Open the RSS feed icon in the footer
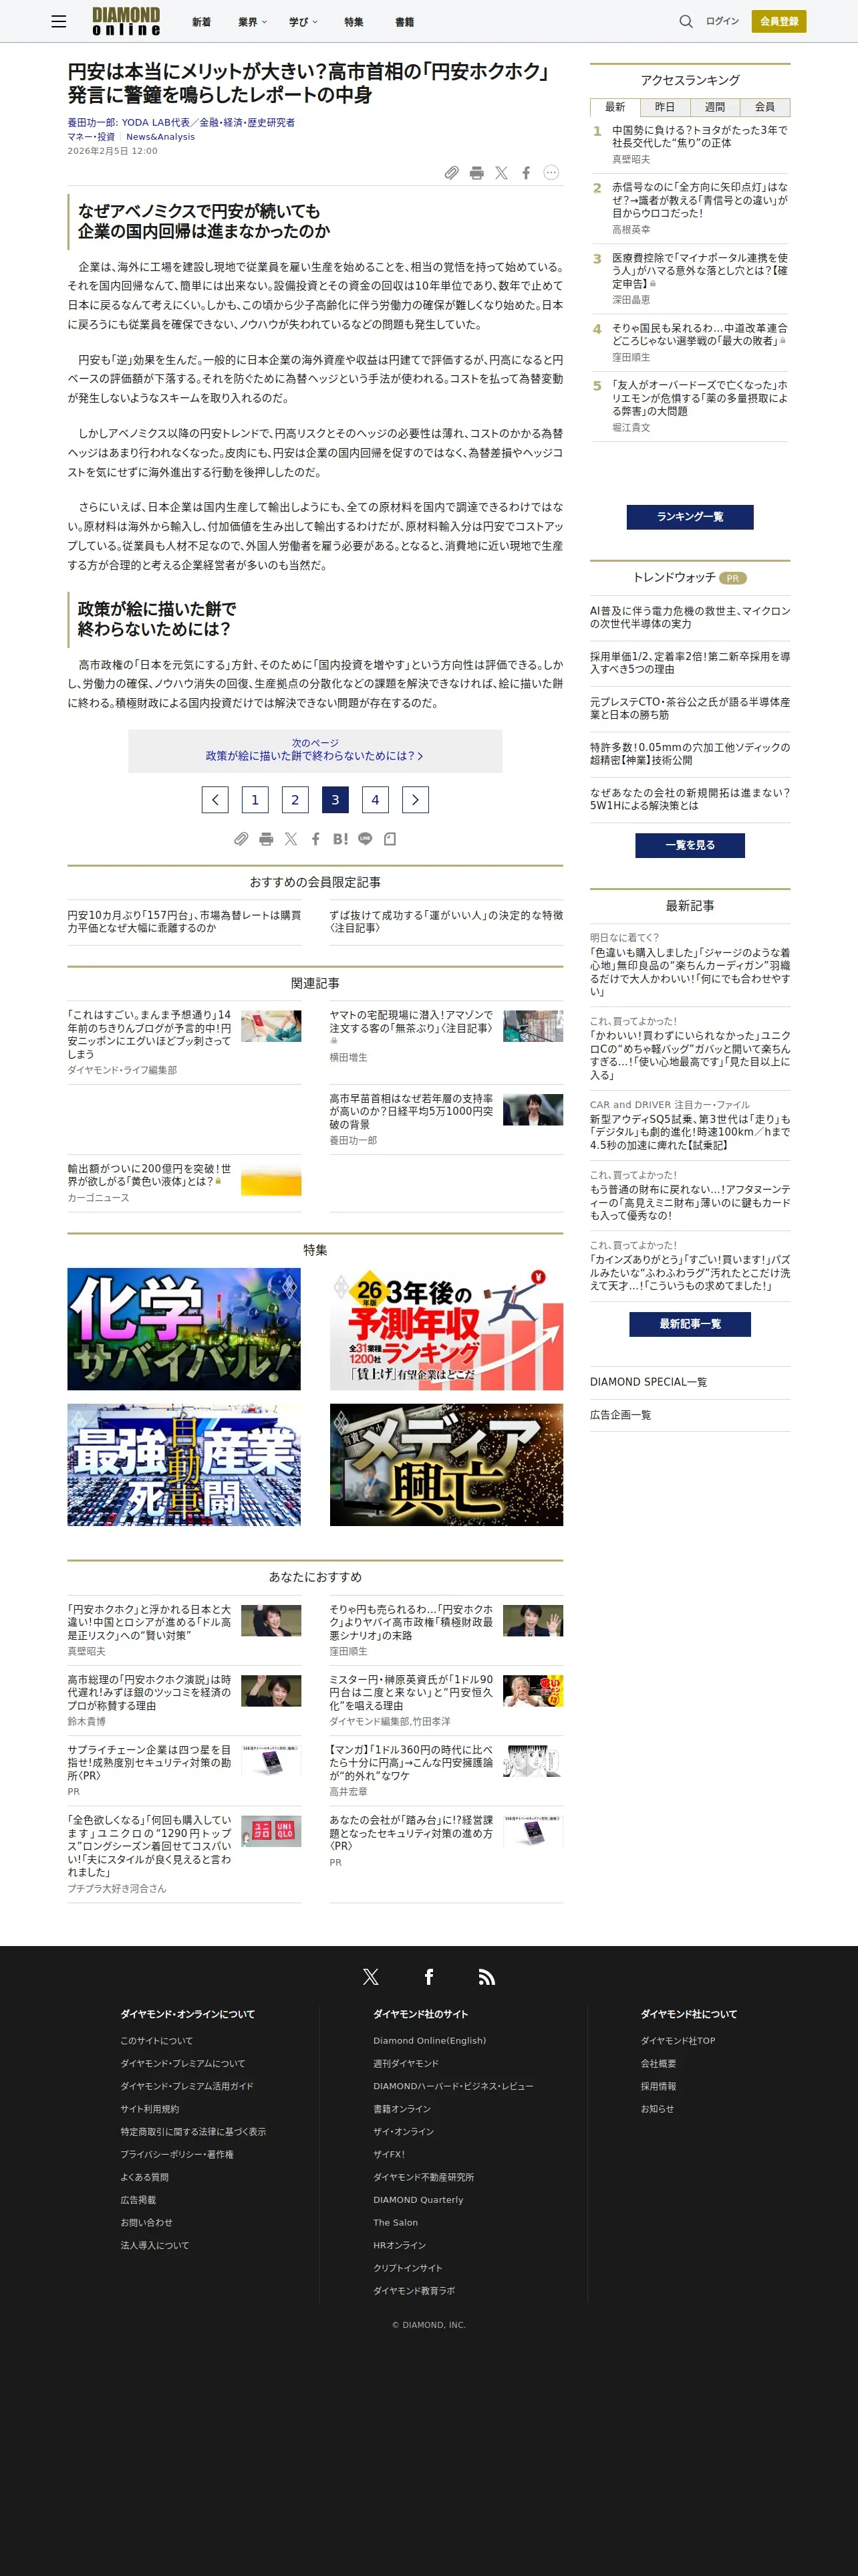Viewport: 858px width, 2576px height. tap(486, 1976)
